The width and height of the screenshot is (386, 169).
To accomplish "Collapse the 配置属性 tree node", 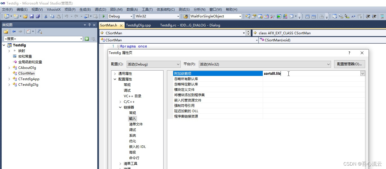I will pyautogui.click(x=115, y=79).
